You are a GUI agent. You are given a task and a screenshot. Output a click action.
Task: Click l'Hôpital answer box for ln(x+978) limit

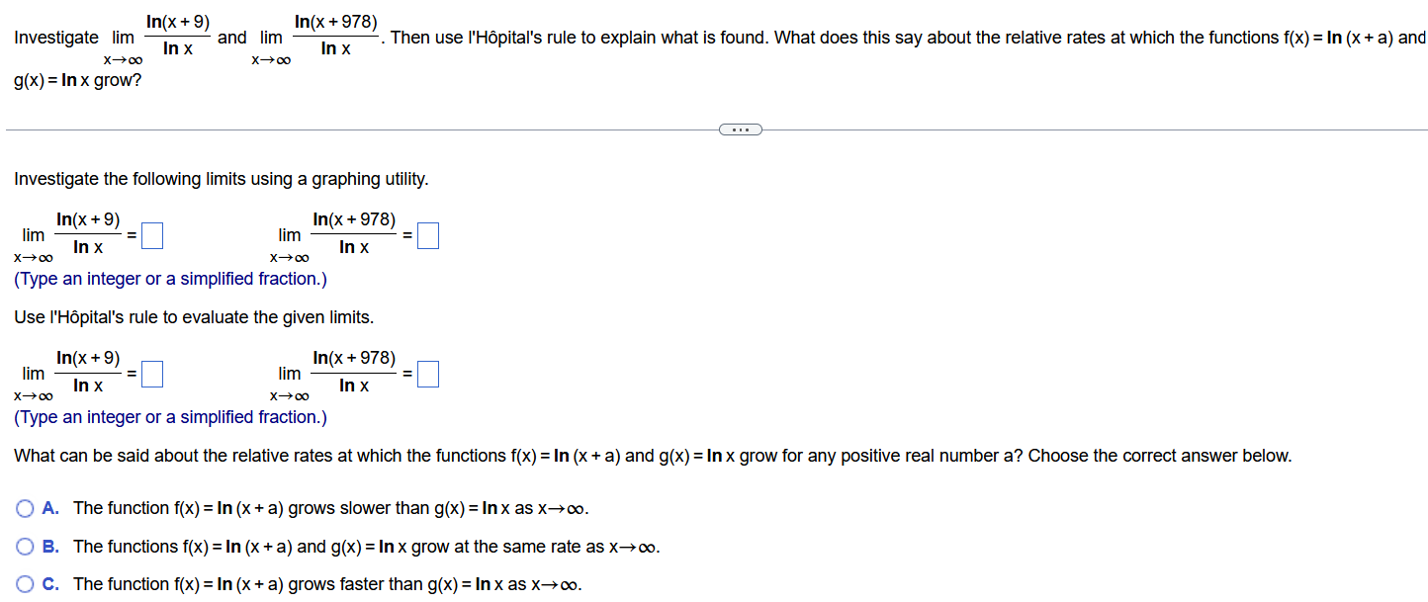428,374
